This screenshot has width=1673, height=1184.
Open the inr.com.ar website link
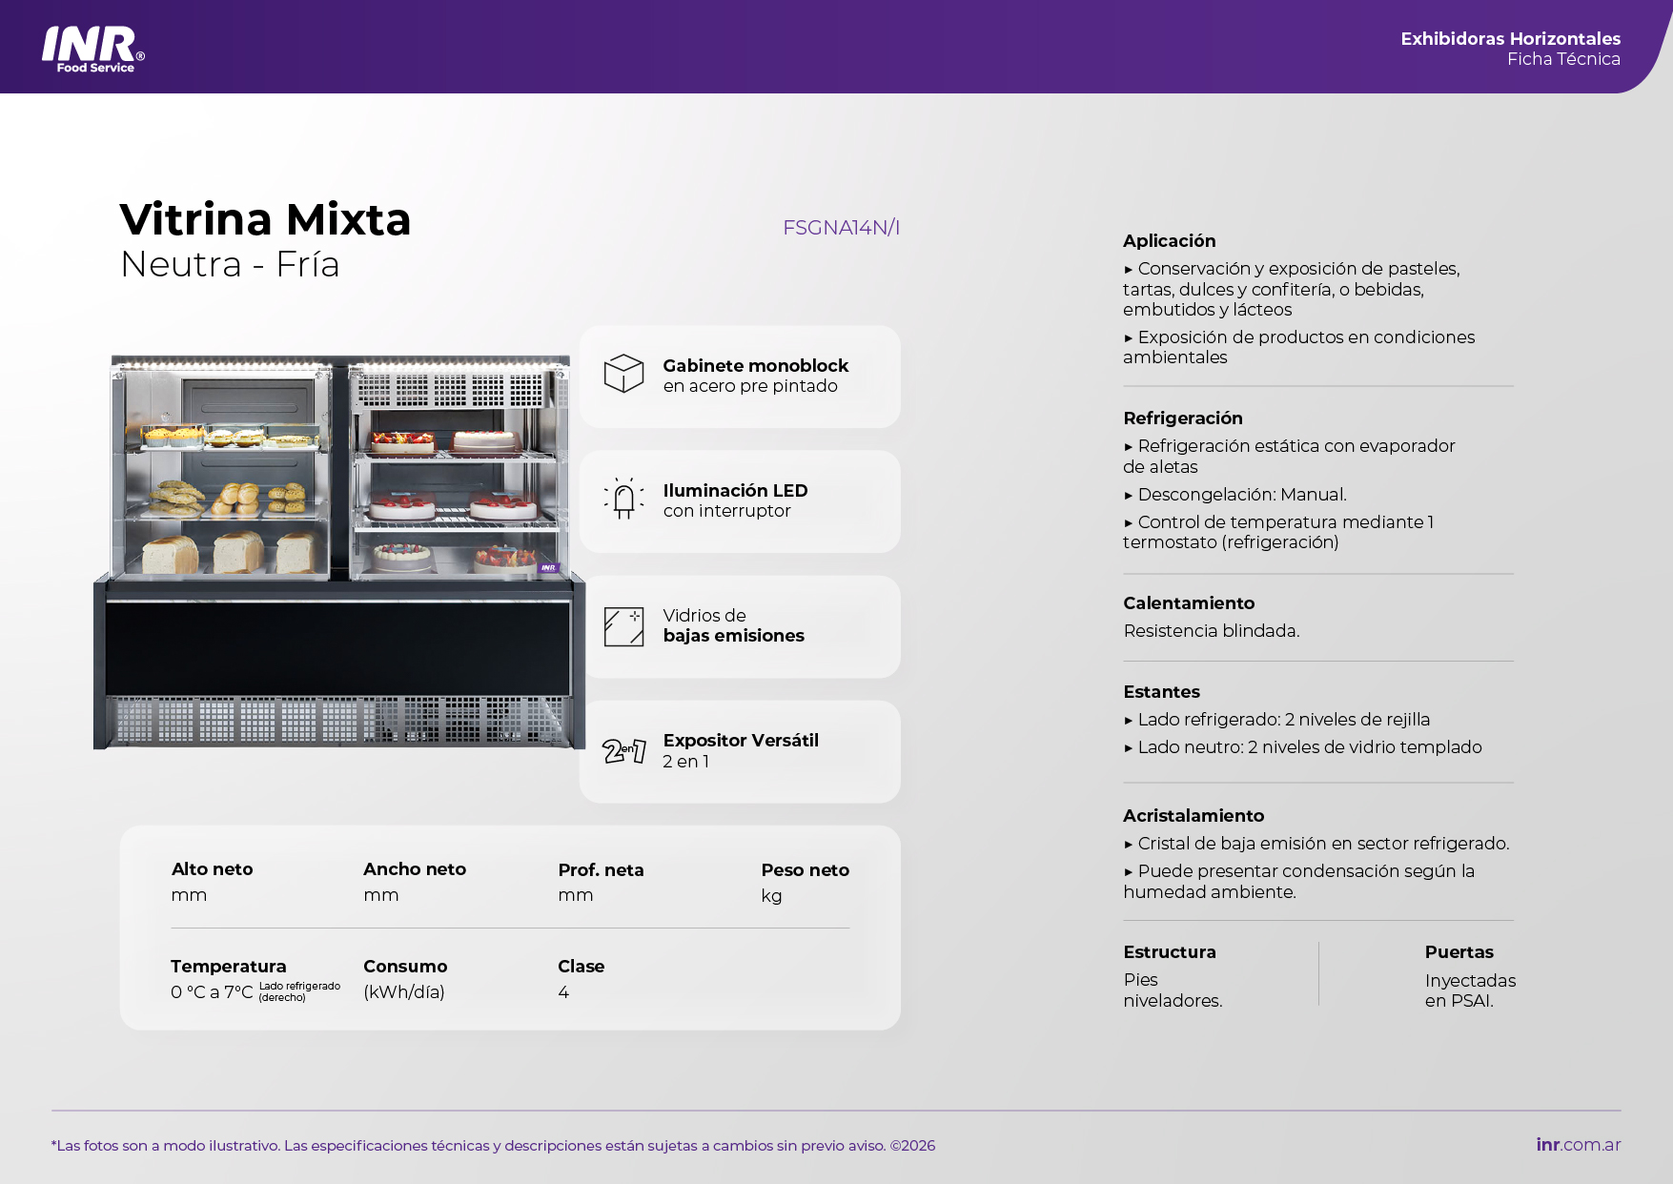pos(1578,1145)
